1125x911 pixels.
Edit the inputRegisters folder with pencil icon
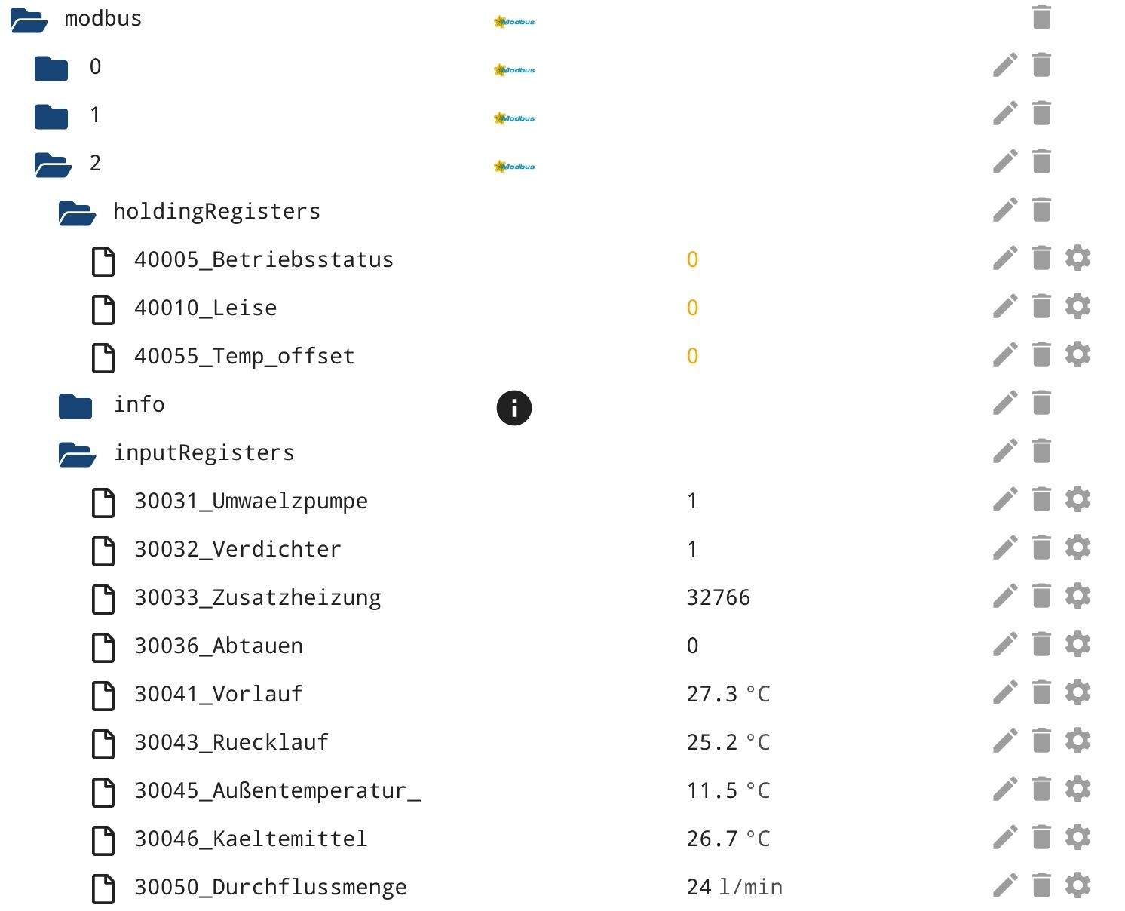click(x=1005, y=452)
